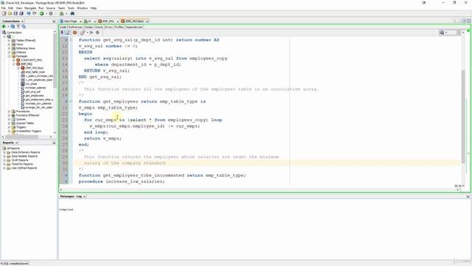Expand the CONSTANTS_PKG package node
The width and height of the screenshot is (472, 266).
[13, 60]
